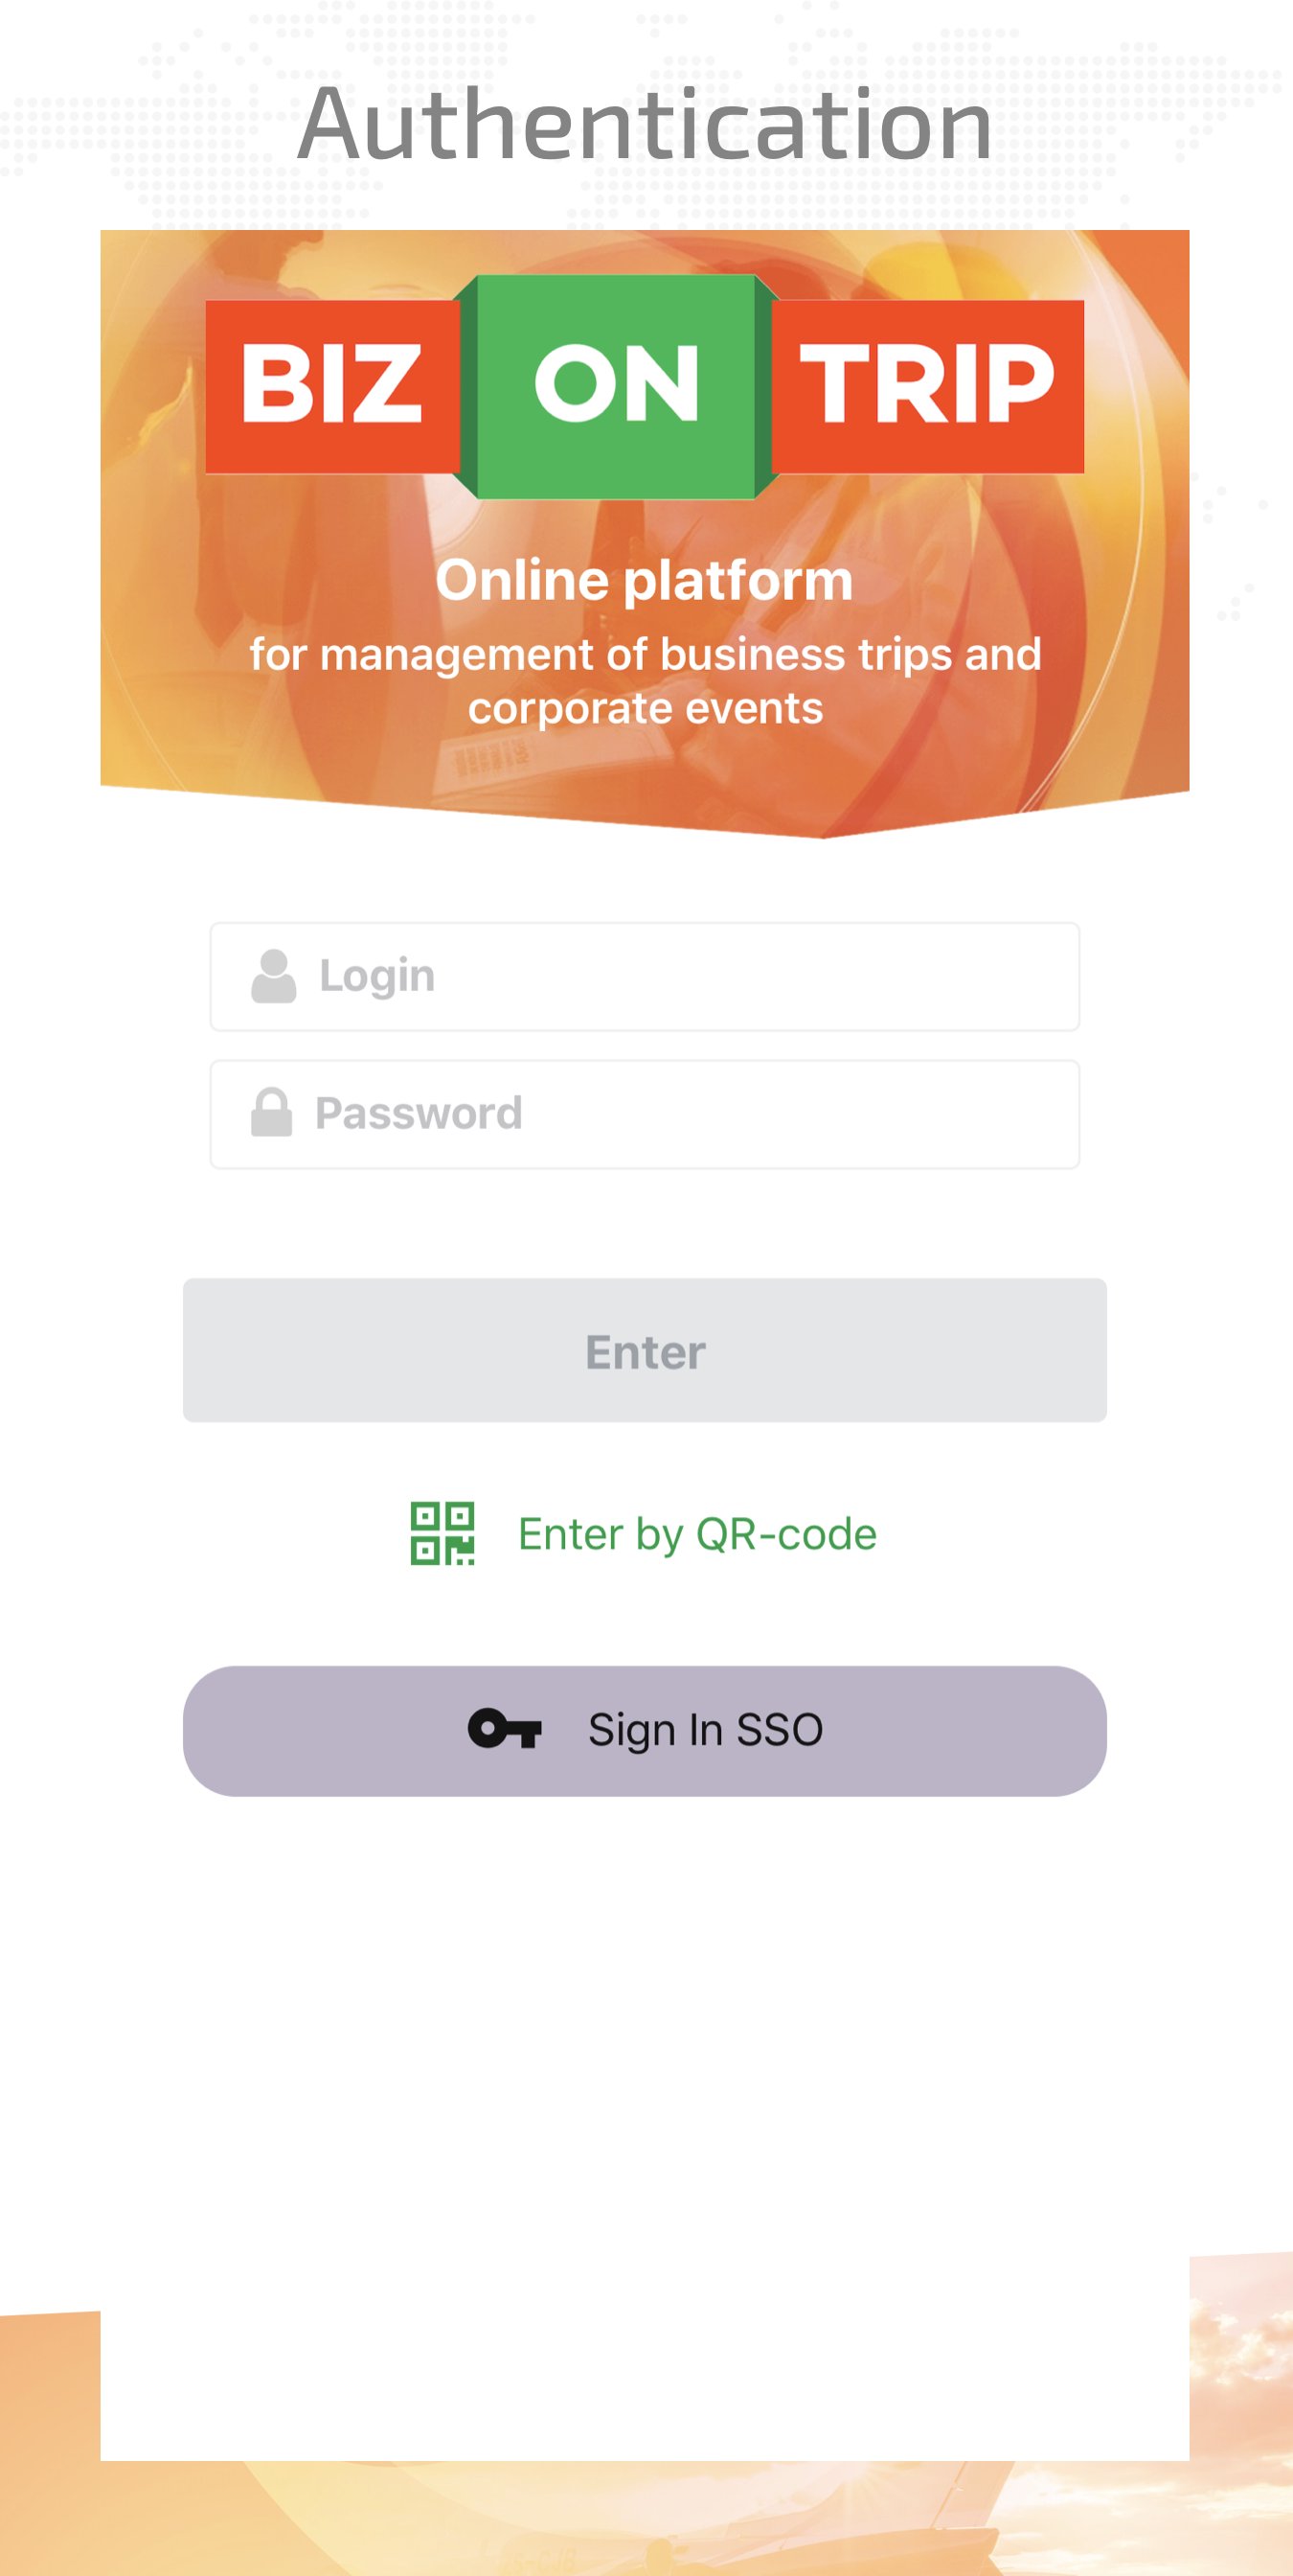This screenshot has height=2576, width=1293.
Task: Click the red TRIP logo block
Action: click(927, 386)
